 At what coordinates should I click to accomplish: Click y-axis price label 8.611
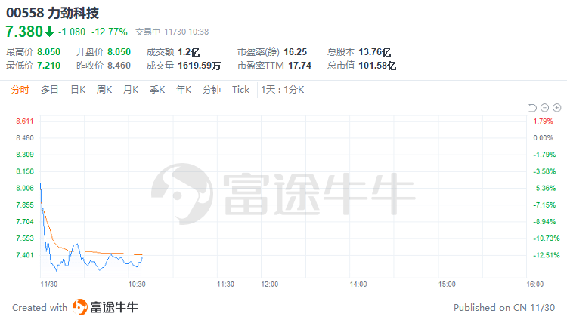(x=25, y=122)
